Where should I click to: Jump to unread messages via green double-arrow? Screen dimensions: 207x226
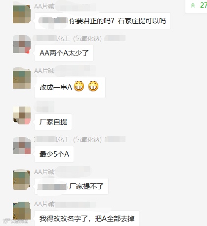(x=193, y=5)
